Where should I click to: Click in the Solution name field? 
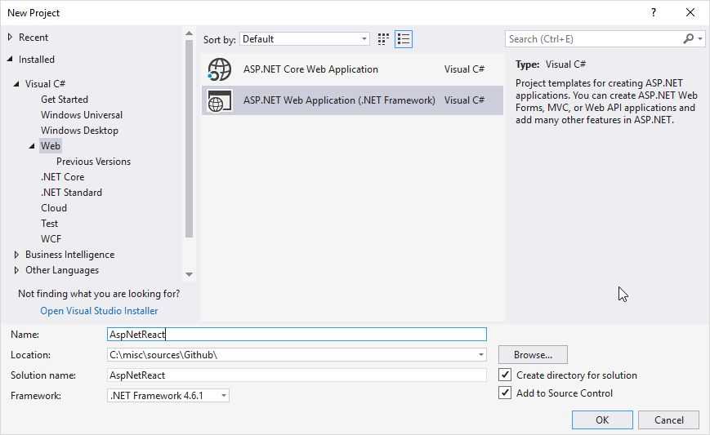[x=297, y=375]
